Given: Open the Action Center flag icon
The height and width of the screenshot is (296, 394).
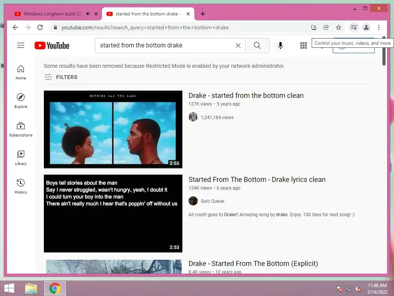Looking at the screenshot, I should pos(339,289).
